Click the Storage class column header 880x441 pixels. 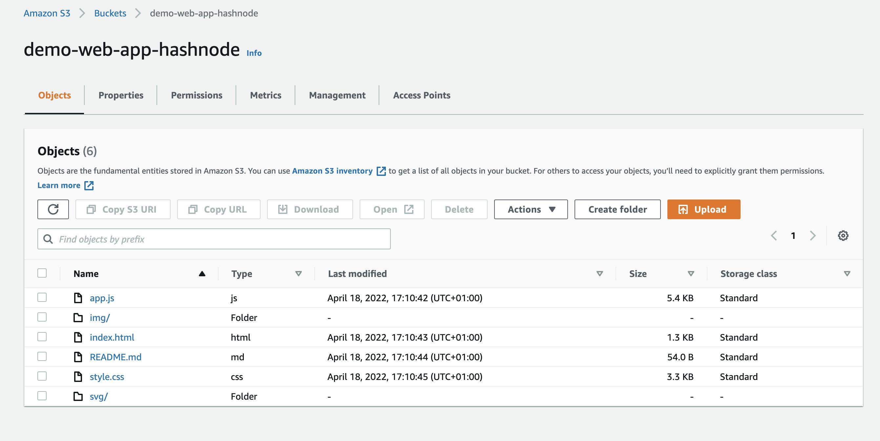pyautogui.click(x=748, y=274)
